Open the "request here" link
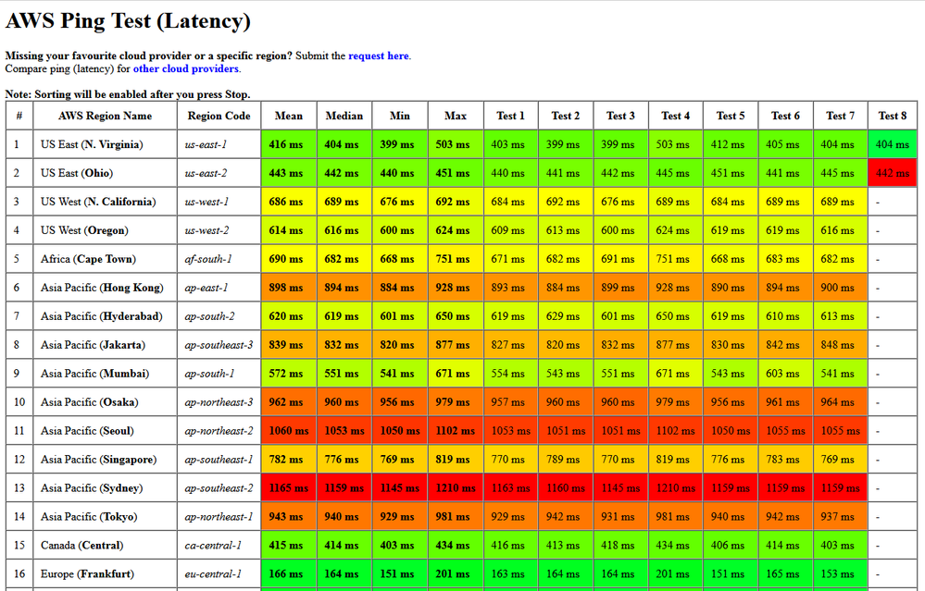 pyautogui.click(x=378, y=55)
